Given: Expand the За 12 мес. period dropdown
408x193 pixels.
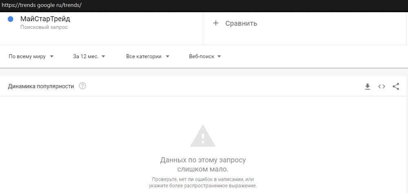Looking at the screenshot, I should tap(89, 56).
